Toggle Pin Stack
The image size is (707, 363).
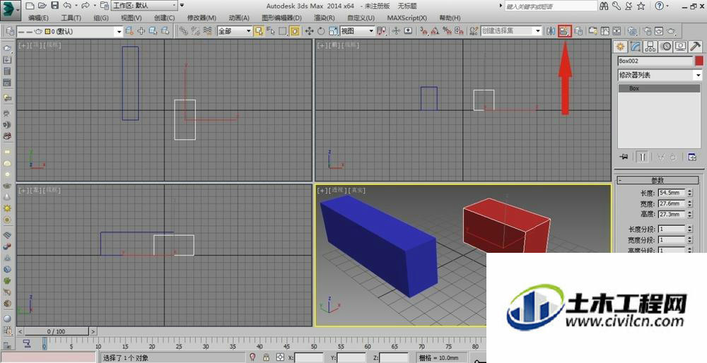pos(624,157)
